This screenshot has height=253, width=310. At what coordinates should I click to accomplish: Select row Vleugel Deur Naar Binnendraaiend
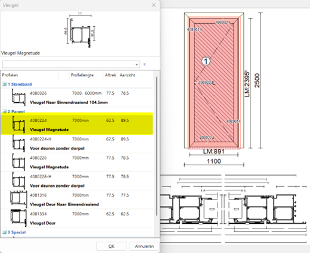pos(77,199)
